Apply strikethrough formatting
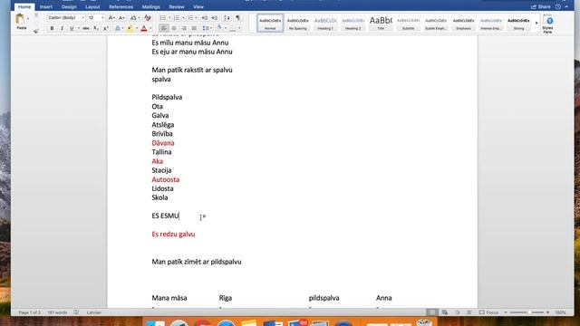The image size is (580, 326). pos(86,28)
